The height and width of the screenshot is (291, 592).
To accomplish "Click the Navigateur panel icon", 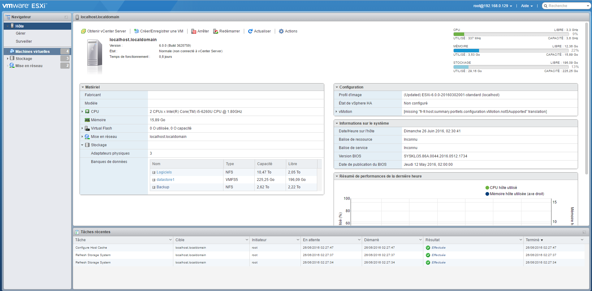I will [x=8, y=17].
